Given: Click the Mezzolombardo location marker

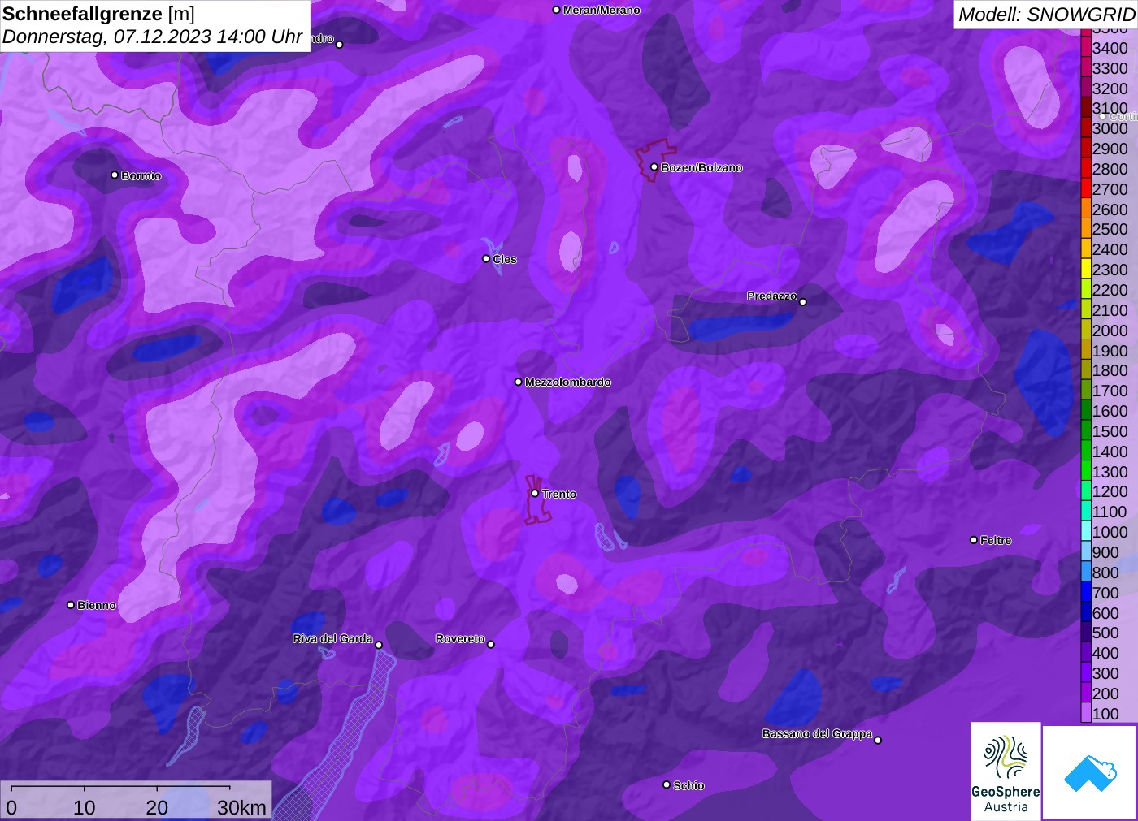Looking at the screenshot, I should pos(519,382).
